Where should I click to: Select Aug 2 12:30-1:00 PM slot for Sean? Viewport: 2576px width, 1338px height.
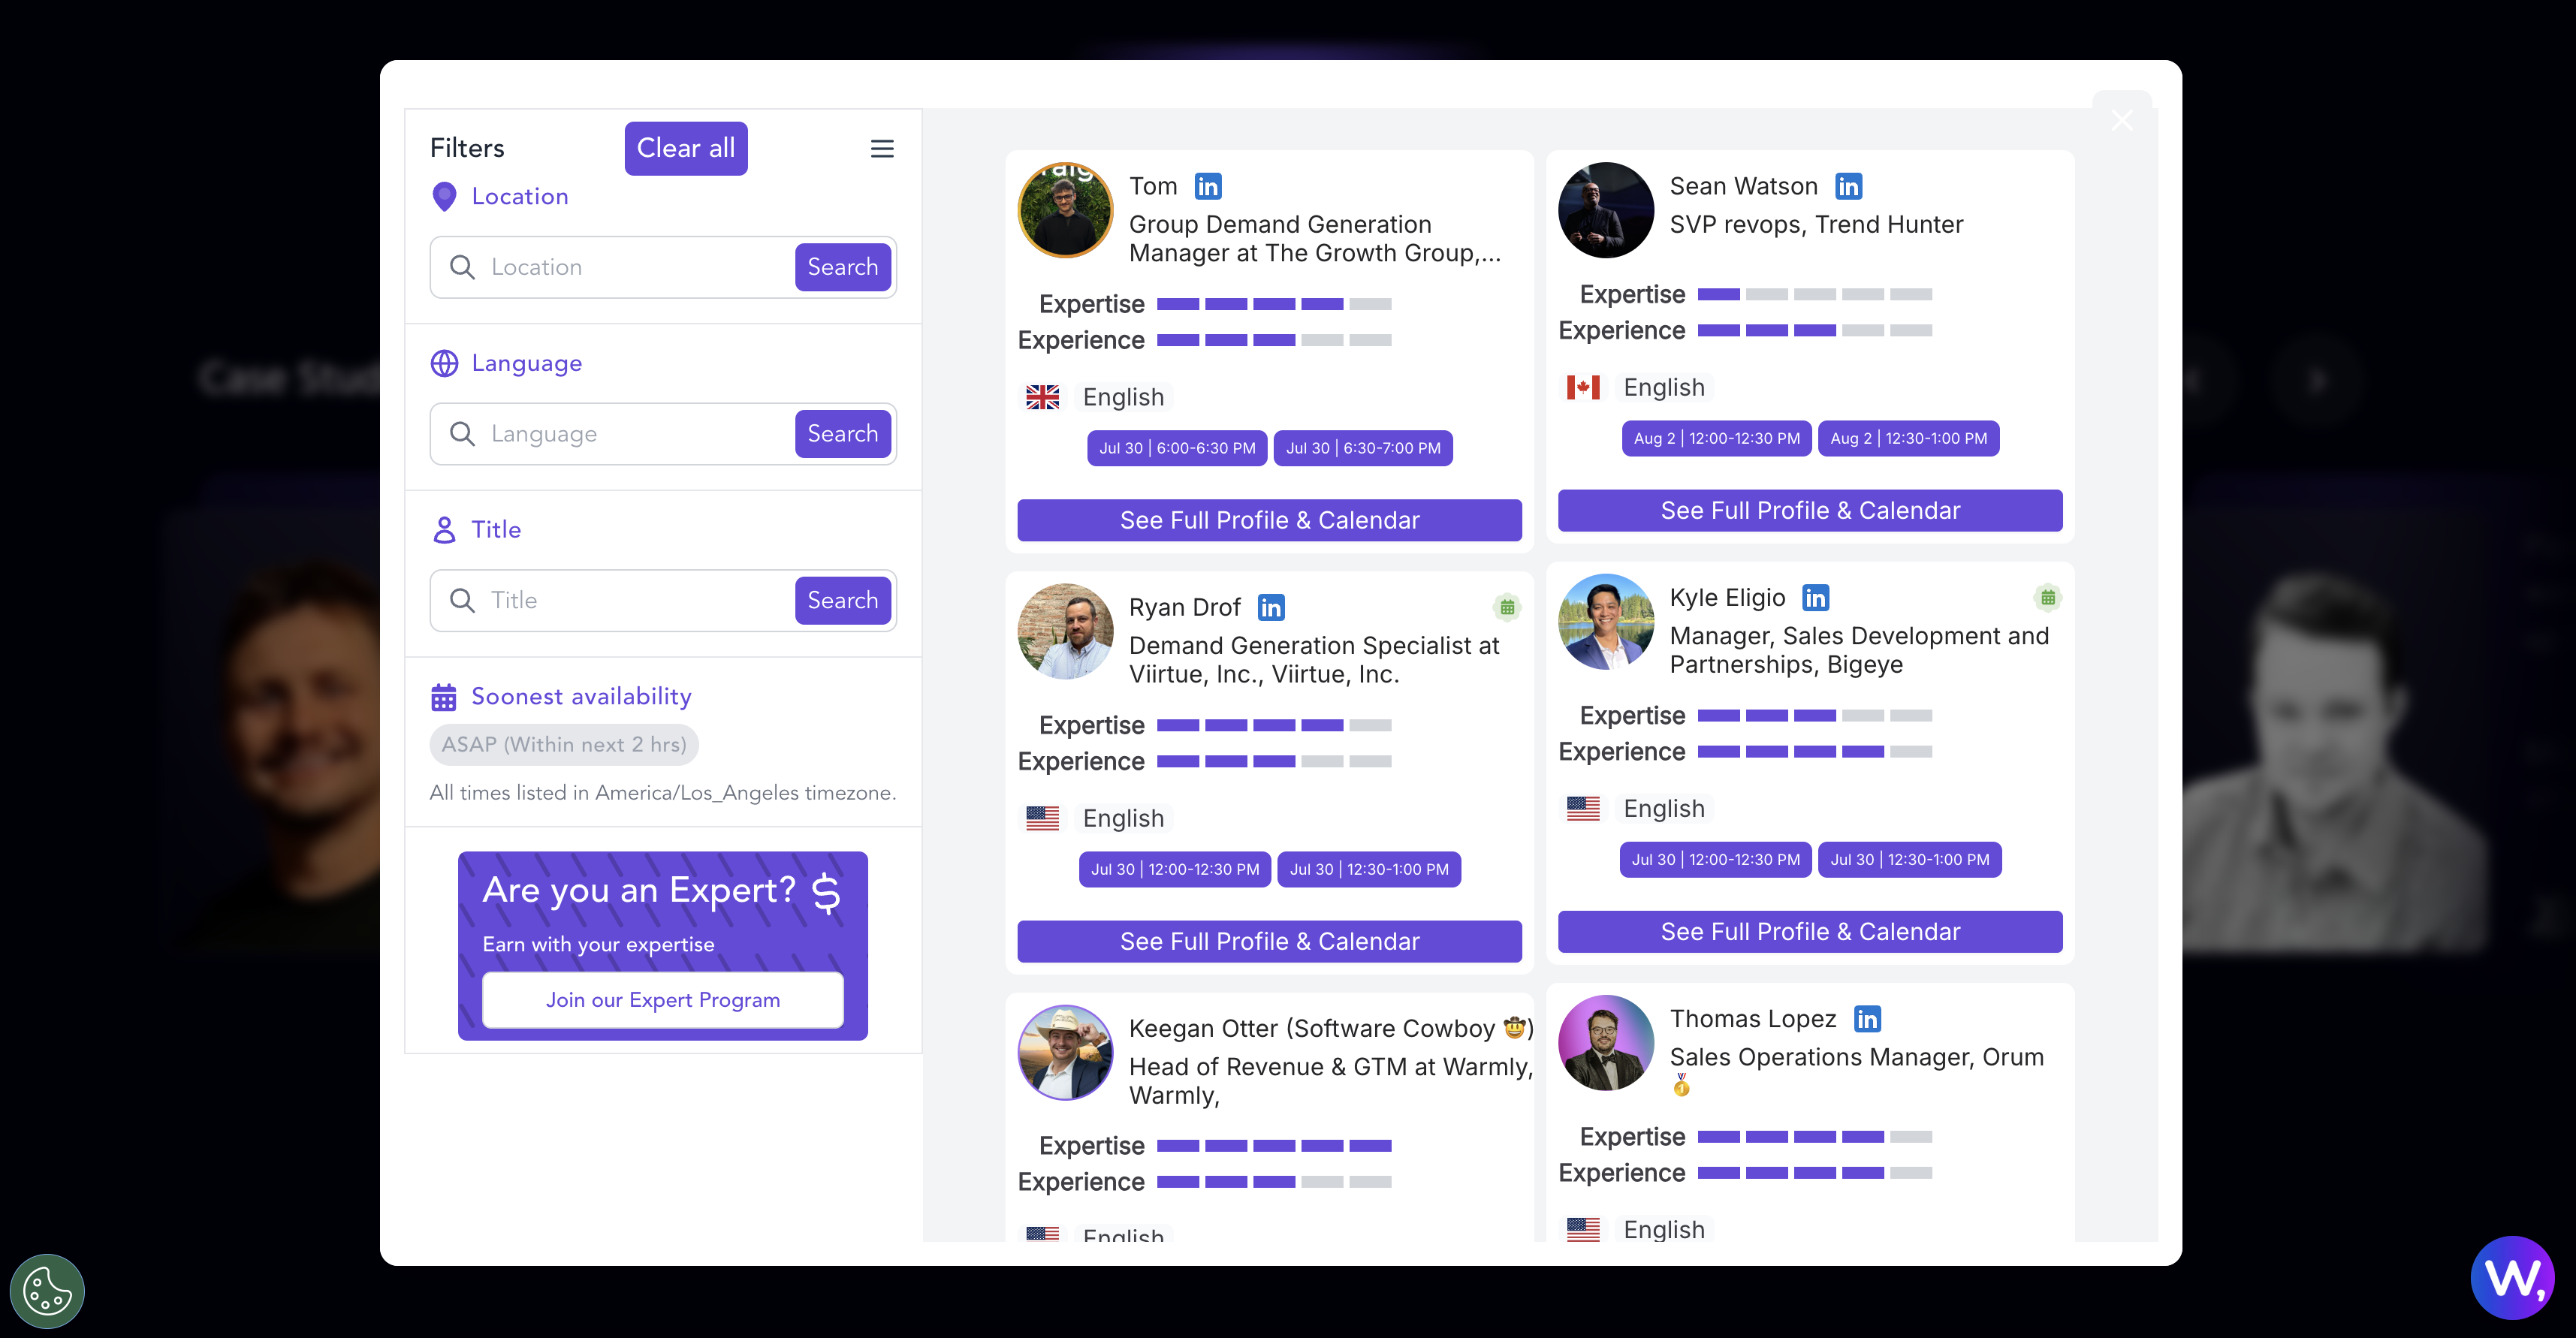point(1908,438)
